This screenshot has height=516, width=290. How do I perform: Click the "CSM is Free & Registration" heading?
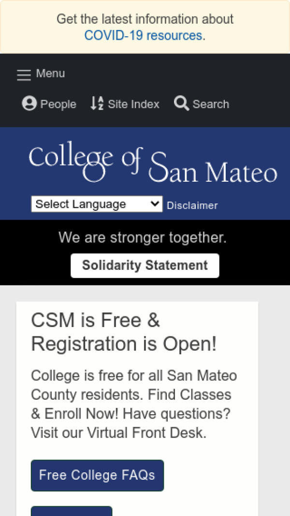124,332
